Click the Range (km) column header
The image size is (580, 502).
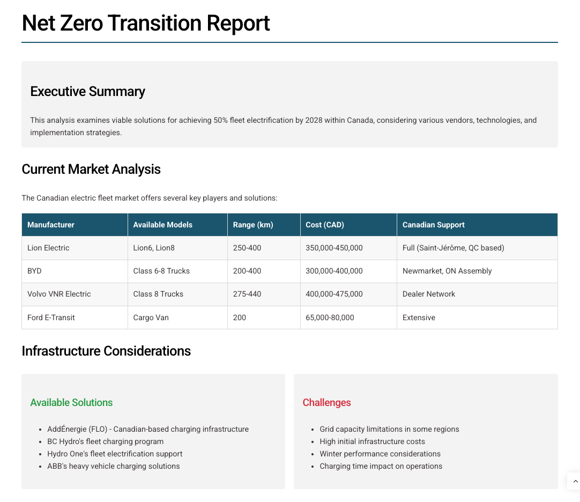pyautogui.click(x=264, y=225)
